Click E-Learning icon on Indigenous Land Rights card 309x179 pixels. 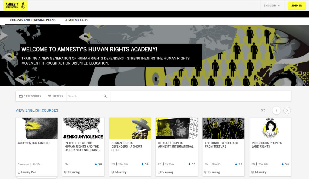[x=253, y=172]
